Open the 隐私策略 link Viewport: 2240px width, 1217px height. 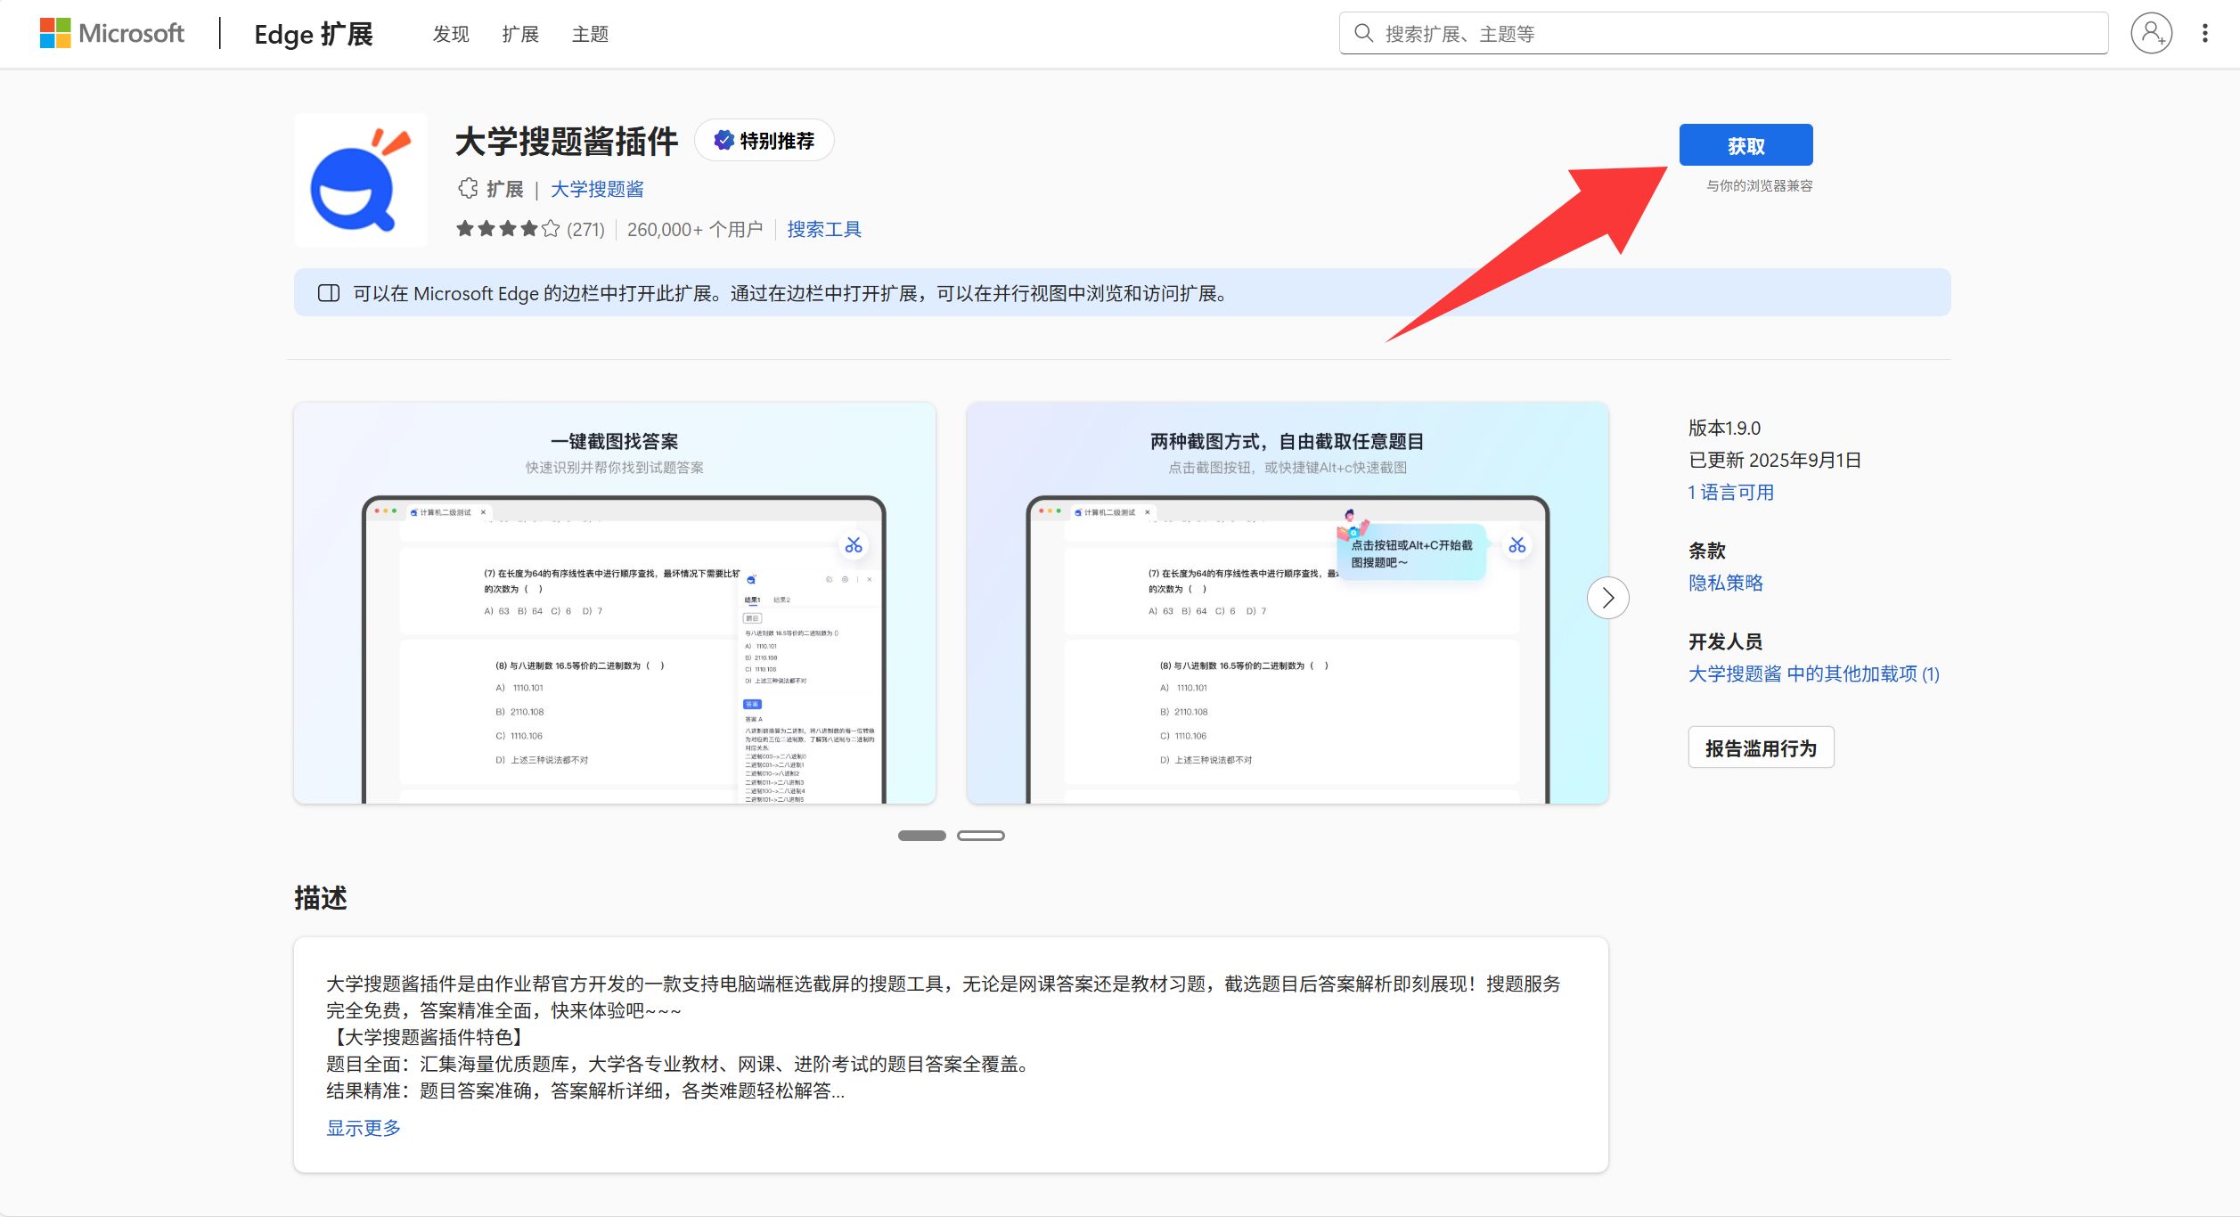click(x=1725, y=583)
